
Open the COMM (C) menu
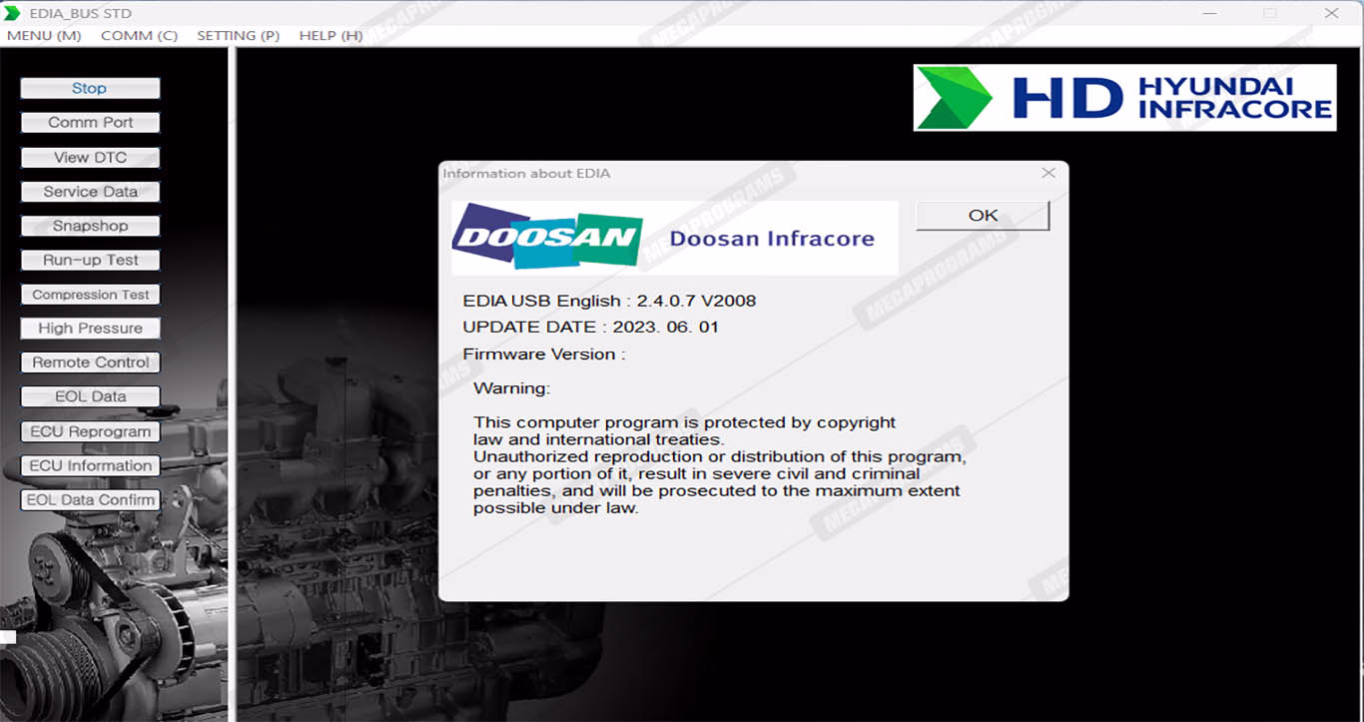(x=139, y=36)
